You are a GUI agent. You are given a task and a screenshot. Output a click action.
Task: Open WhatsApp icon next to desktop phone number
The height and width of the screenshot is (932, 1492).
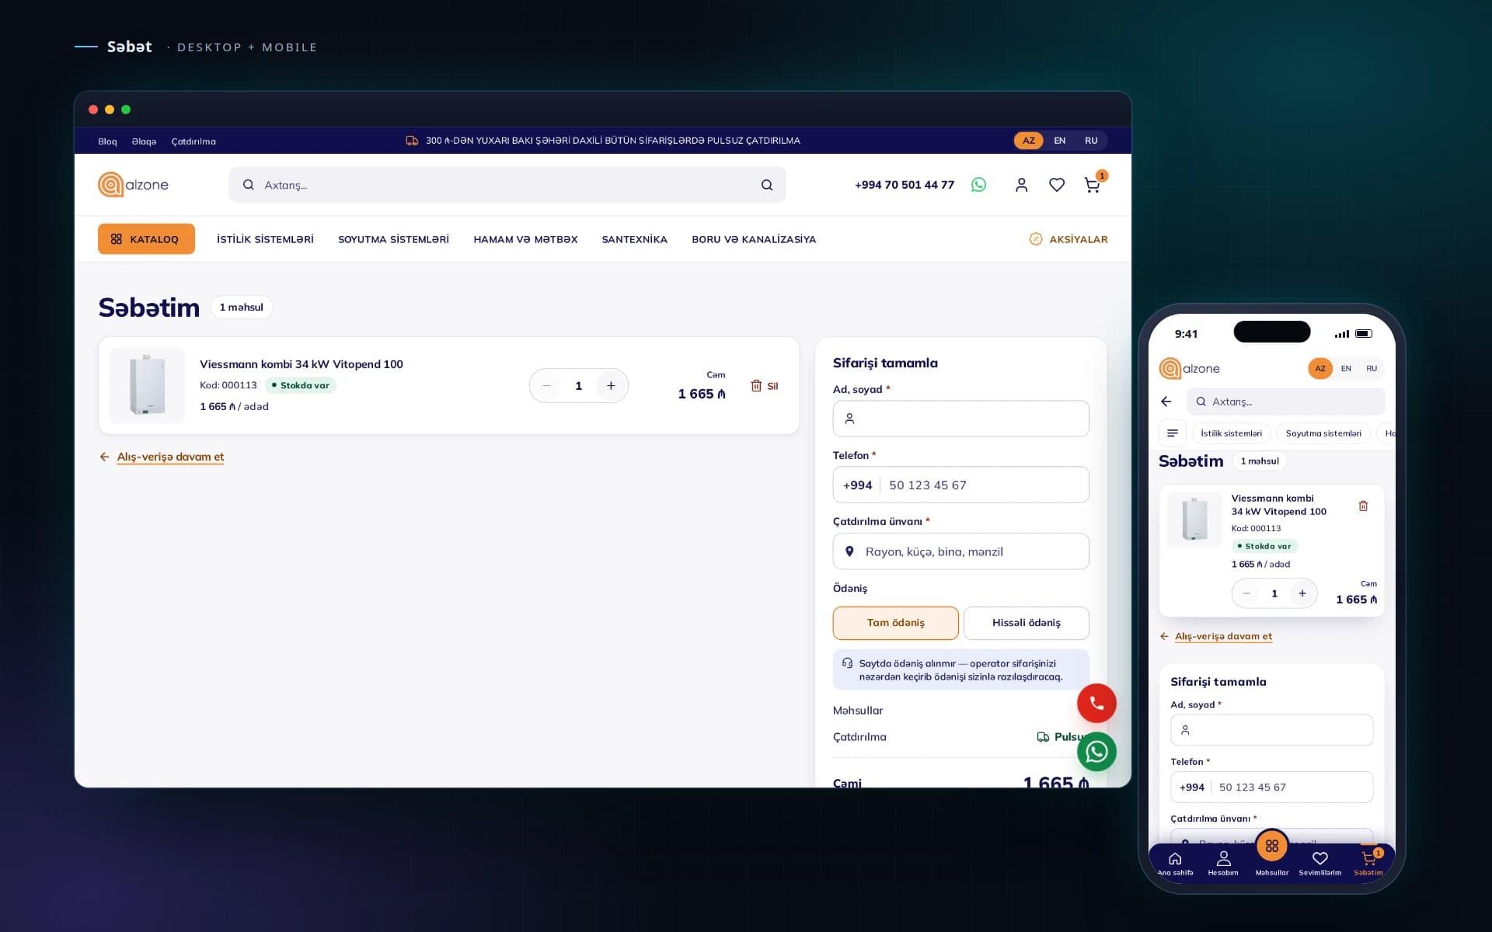978,185
